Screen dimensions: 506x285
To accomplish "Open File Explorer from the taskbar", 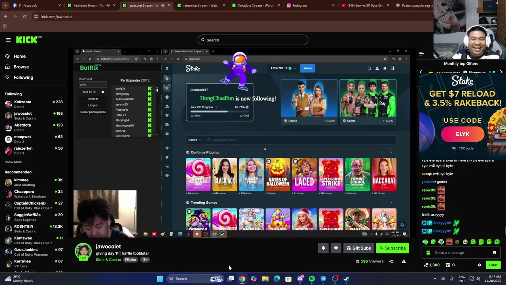I will click(265, 279).
